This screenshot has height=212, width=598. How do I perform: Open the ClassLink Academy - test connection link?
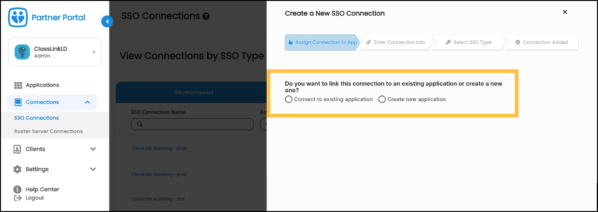(x=158, y=199)
